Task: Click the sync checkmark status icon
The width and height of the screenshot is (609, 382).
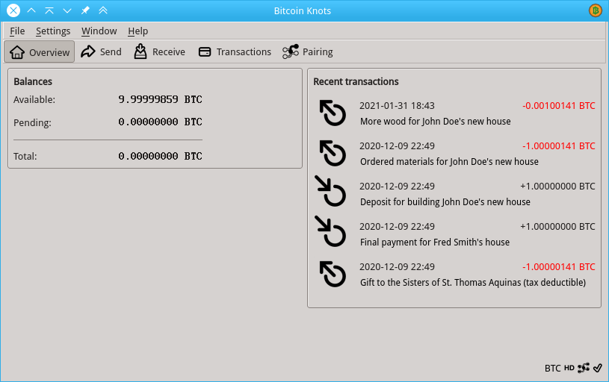Action: click(598, 368)
